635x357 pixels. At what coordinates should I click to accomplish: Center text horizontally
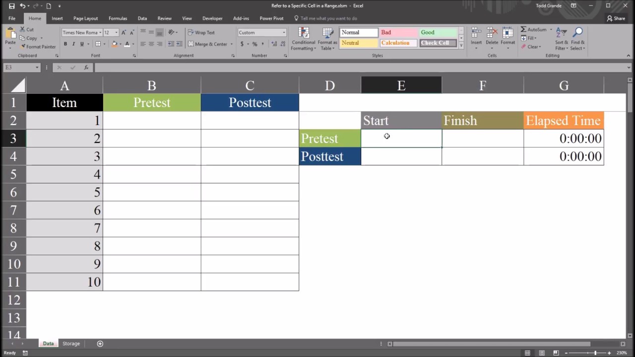pos(151,44)
